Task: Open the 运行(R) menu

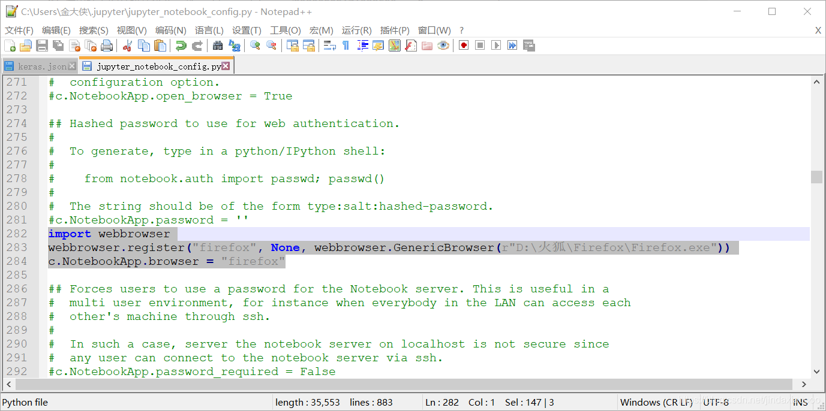Action: coord(356,30)
